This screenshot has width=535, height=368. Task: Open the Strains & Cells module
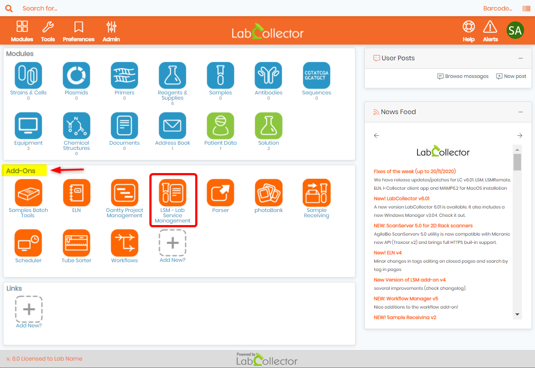point(28,76)
